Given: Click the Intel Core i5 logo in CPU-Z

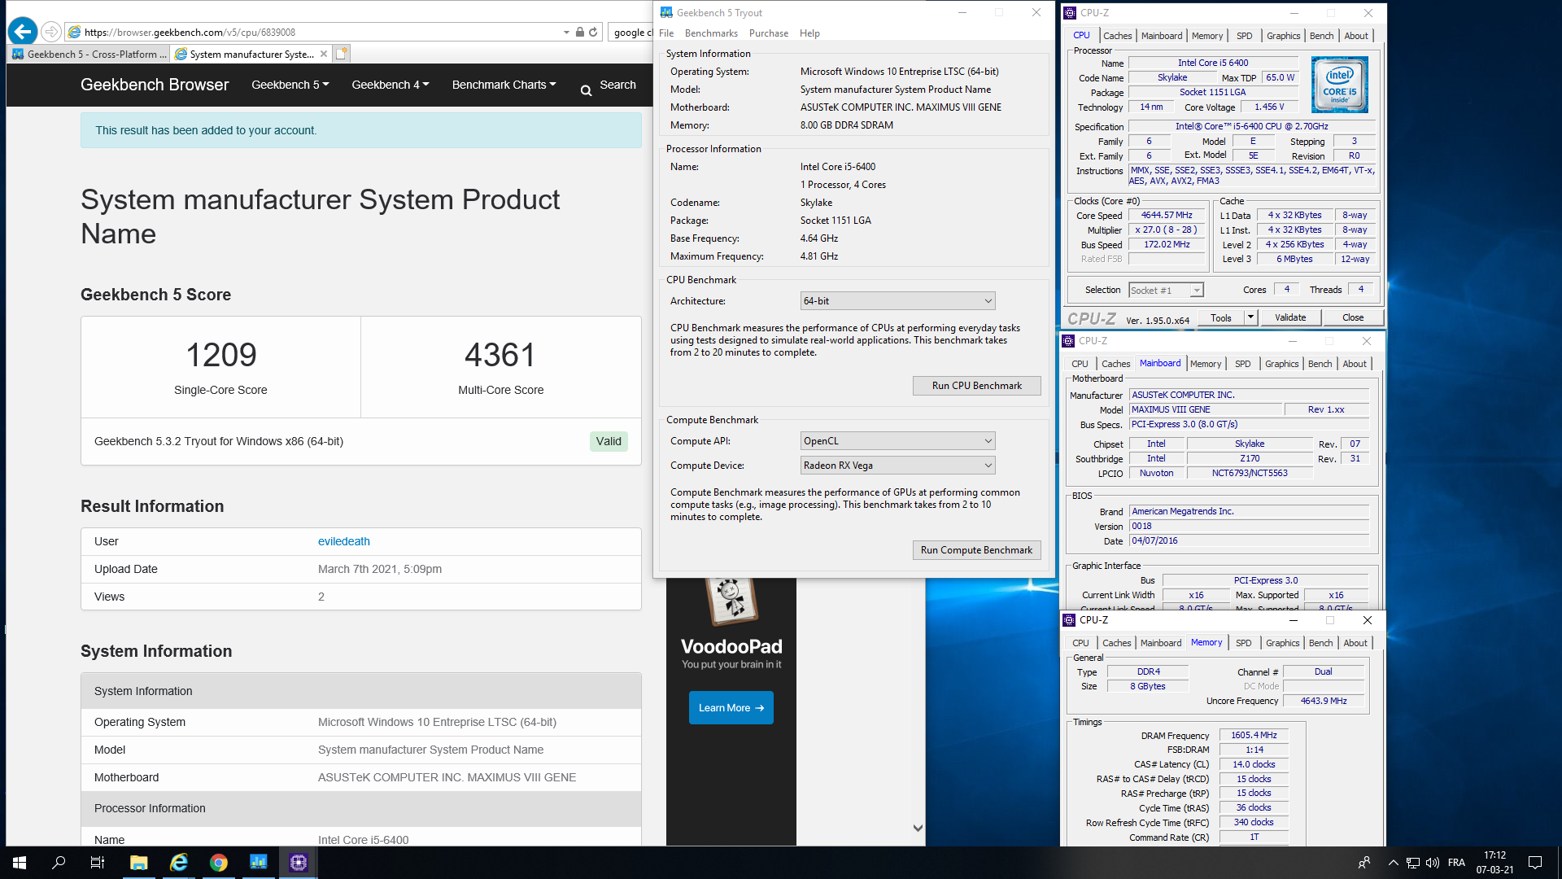Looking at the screenshot, I should (x=1339, y=85).
